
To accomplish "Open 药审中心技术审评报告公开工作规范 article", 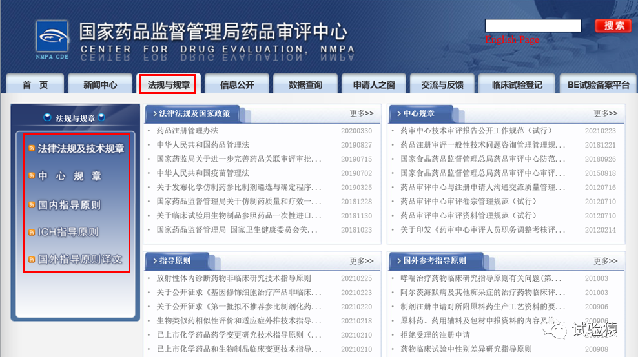I will (x=476, y=130).
